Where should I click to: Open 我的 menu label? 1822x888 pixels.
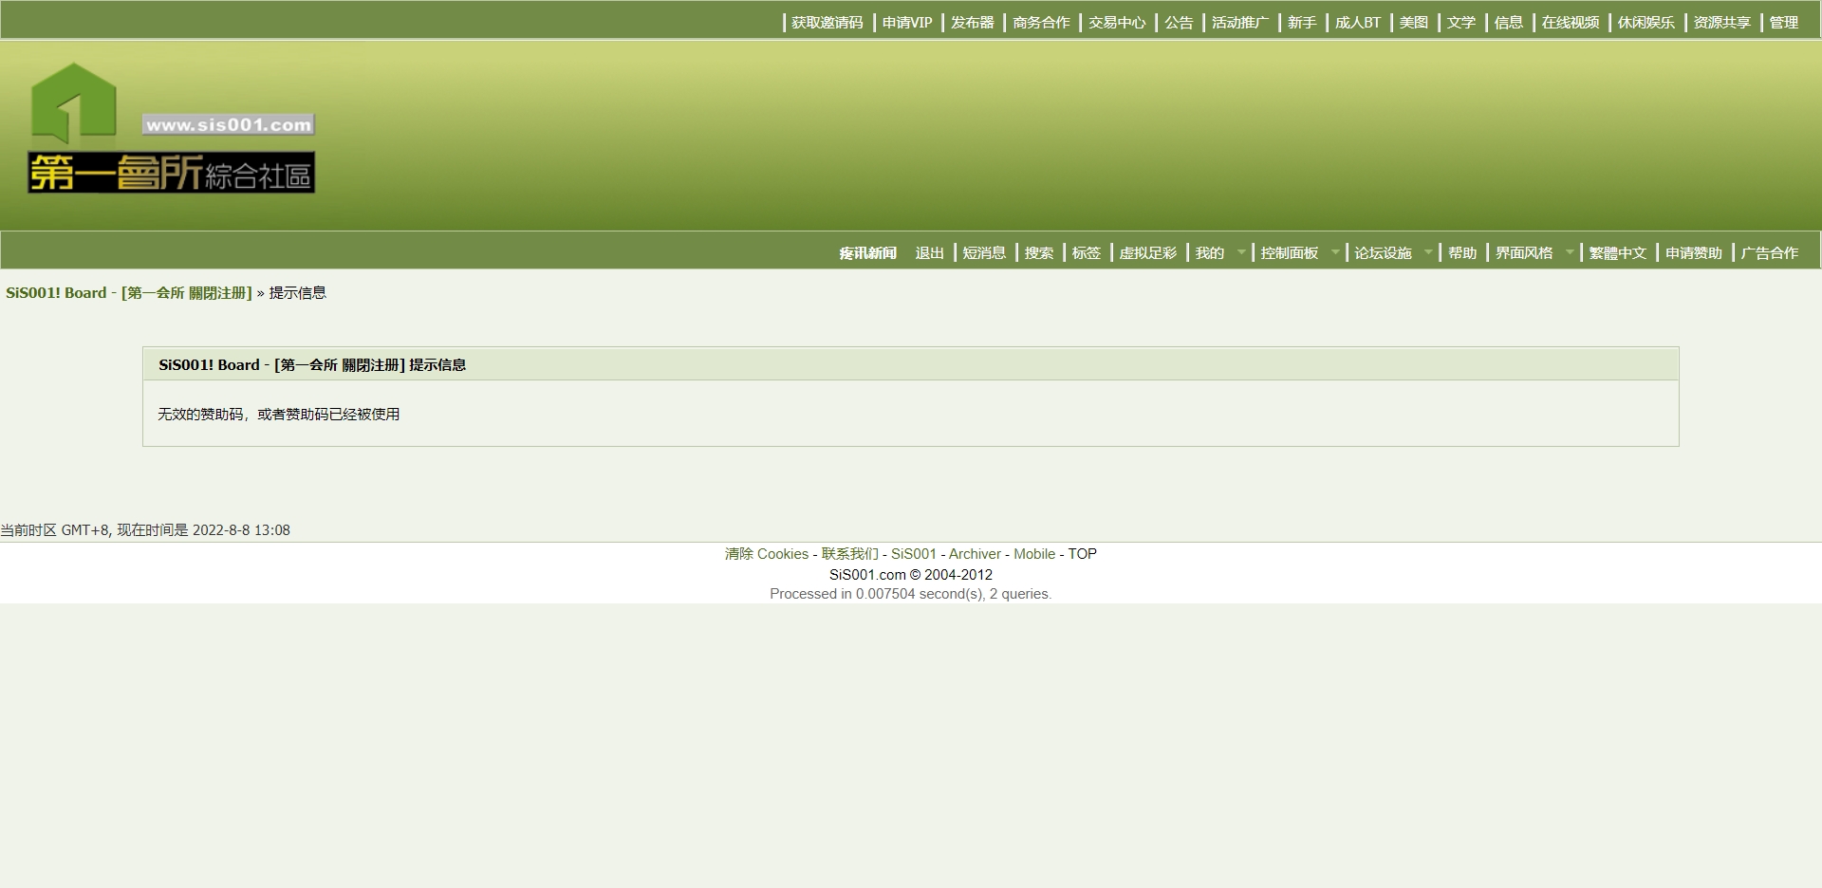pos(1210,253)
